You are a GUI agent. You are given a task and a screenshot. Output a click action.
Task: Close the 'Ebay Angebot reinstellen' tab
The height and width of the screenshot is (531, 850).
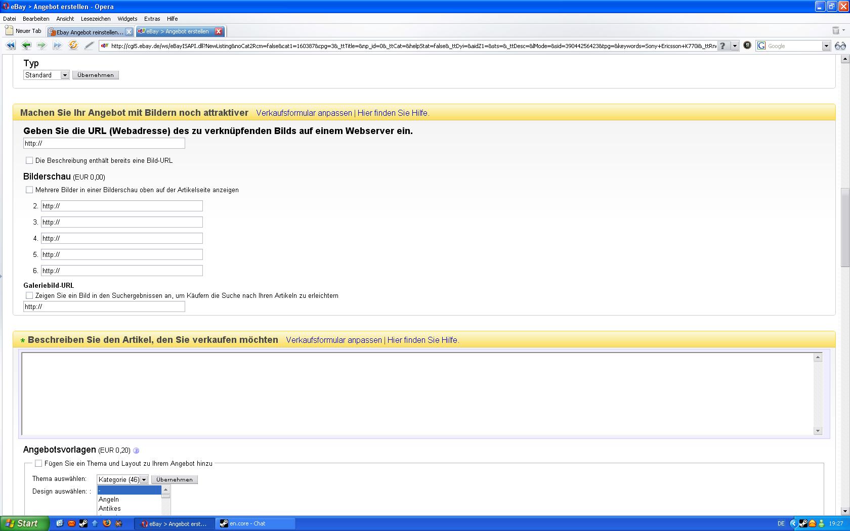pyautogui.click(x=129, y=32)
